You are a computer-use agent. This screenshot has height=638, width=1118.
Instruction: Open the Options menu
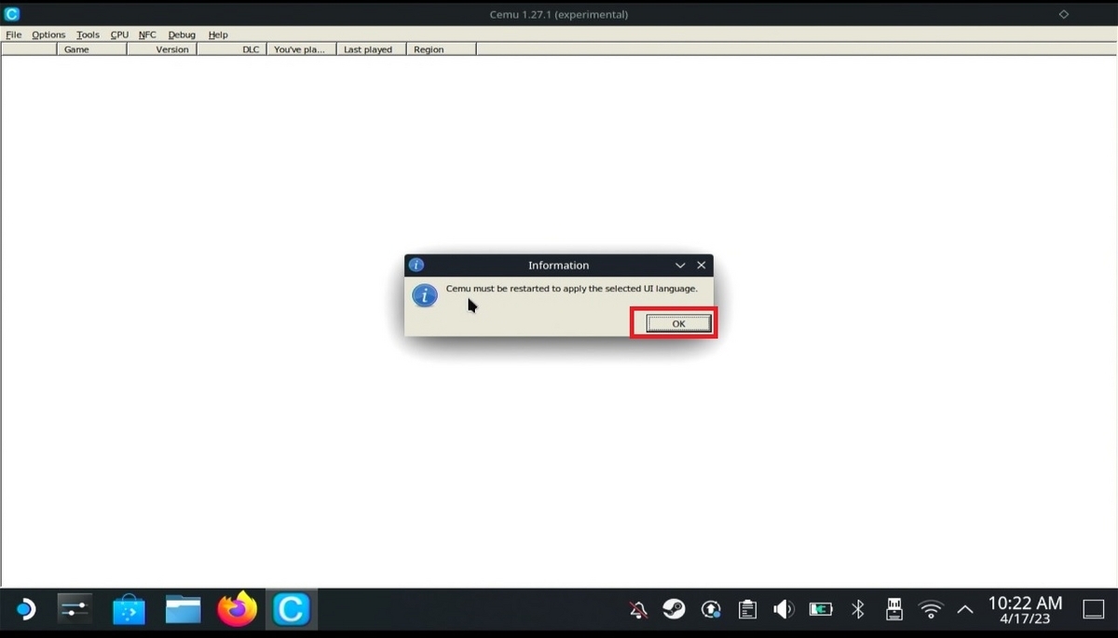click(48, 34)
